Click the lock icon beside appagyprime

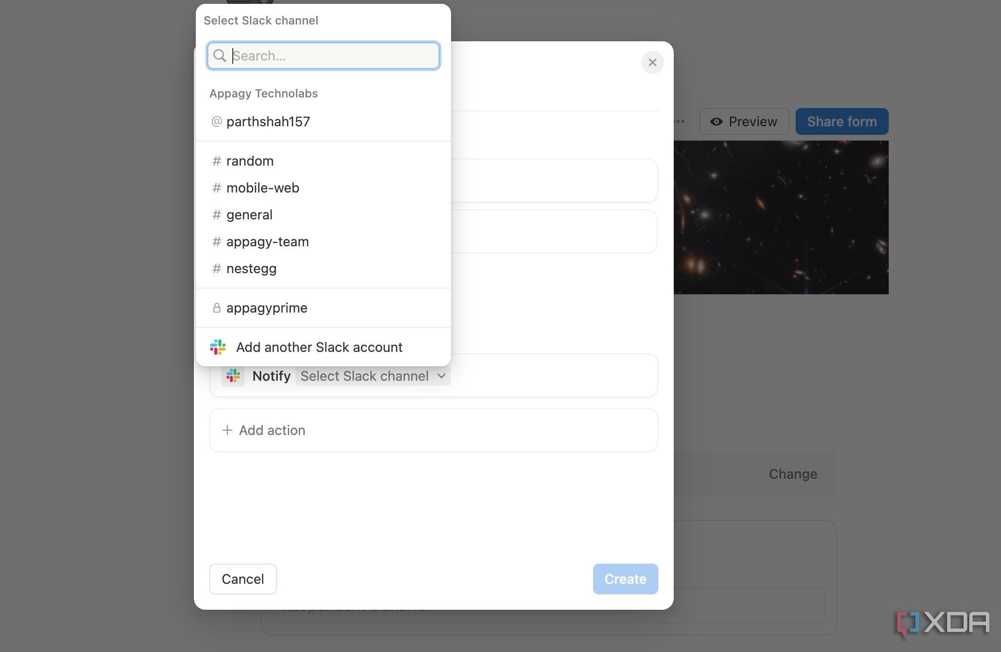(x=217, y=308)
